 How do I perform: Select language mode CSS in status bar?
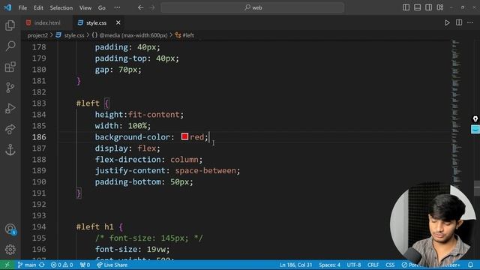(390, 265)
